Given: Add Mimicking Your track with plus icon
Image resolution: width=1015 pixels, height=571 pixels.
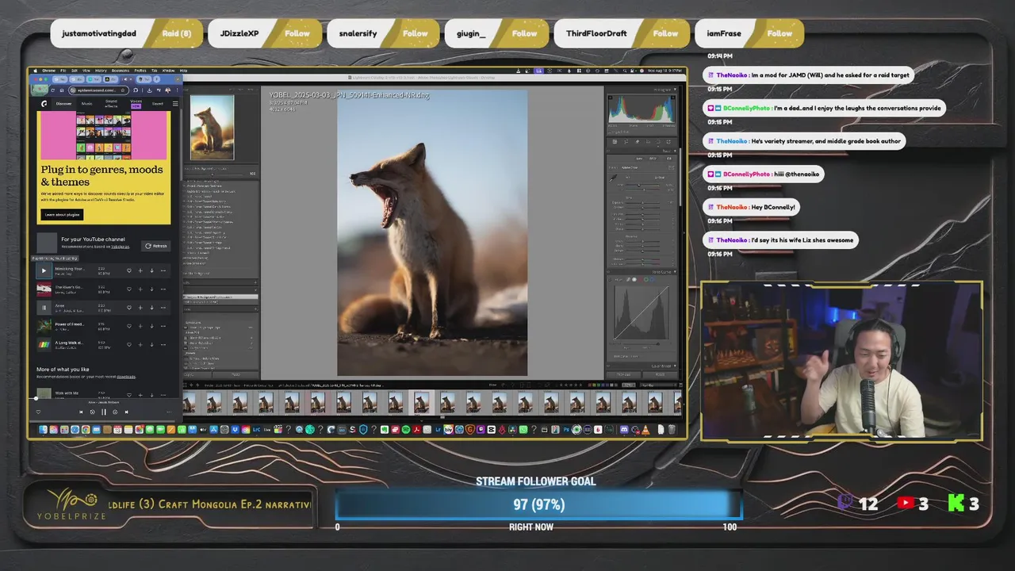Looking at the screenshot, I should (x=140, y=270).
